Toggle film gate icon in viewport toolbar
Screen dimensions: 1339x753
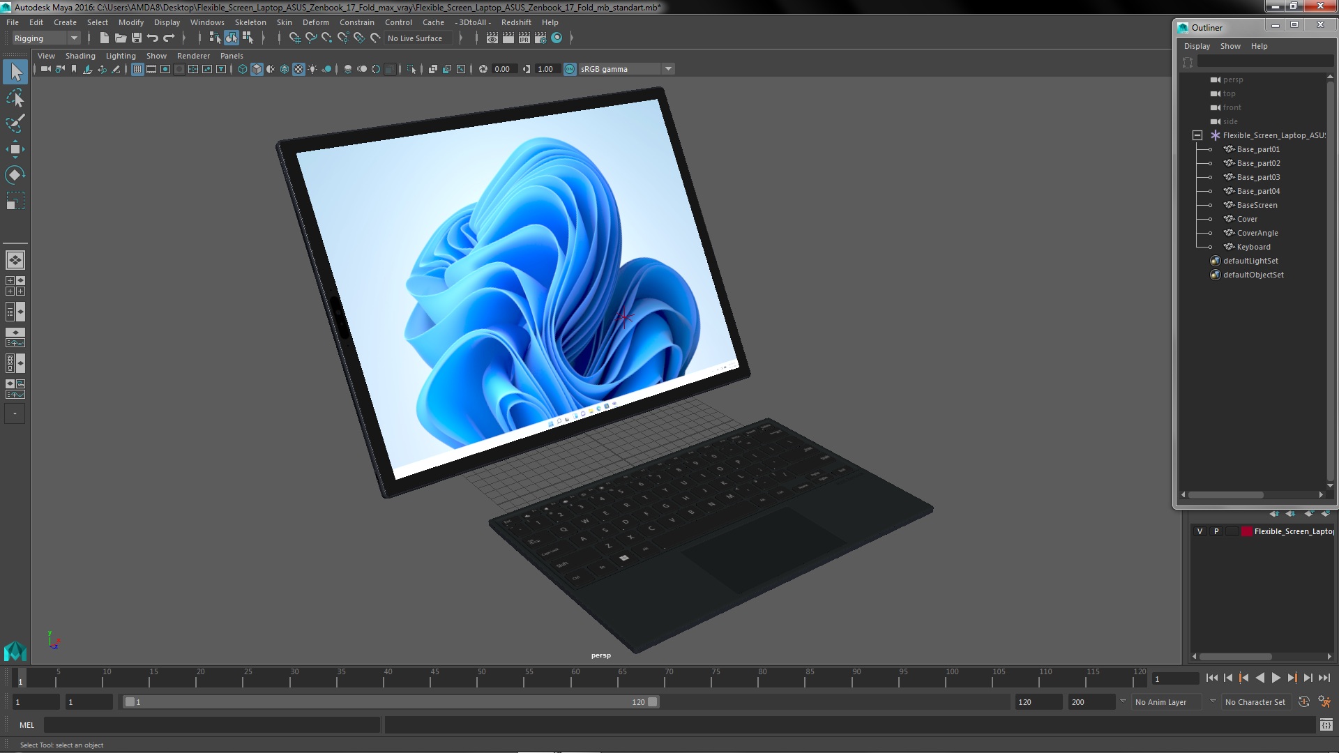pos(151,69)
